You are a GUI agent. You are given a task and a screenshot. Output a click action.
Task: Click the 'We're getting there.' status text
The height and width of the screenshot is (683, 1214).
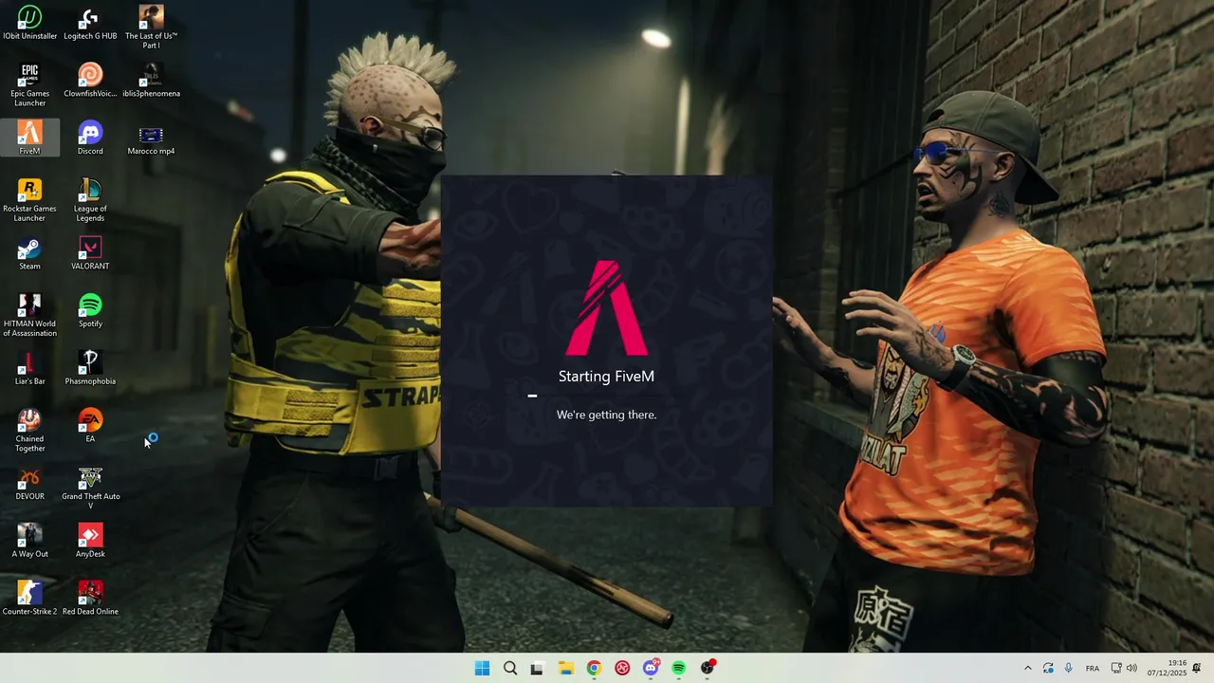click(606, 415)
